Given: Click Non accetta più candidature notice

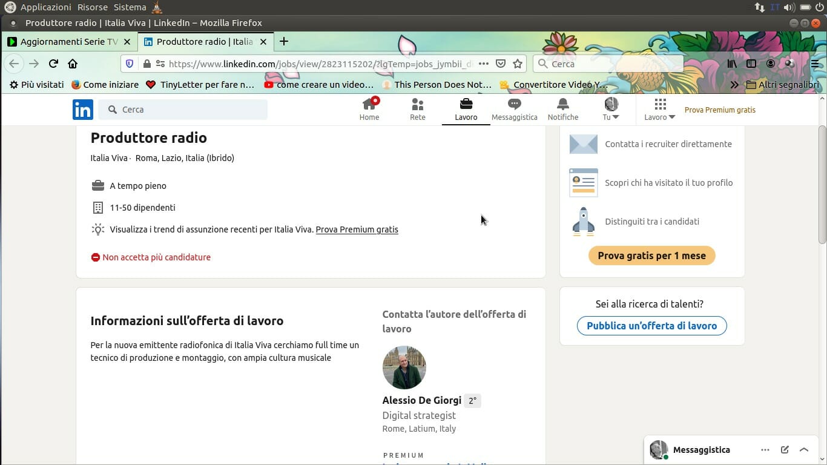Looking at the screenshot, I should click(x=151, y=257).
